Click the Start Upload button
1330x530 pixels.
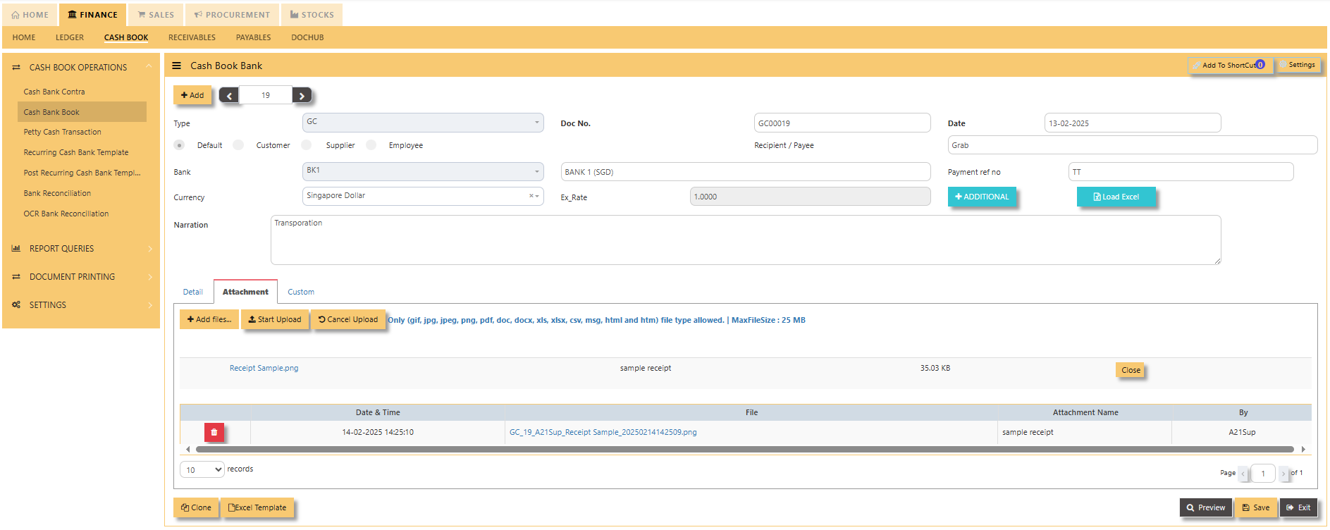coord(275,320)
